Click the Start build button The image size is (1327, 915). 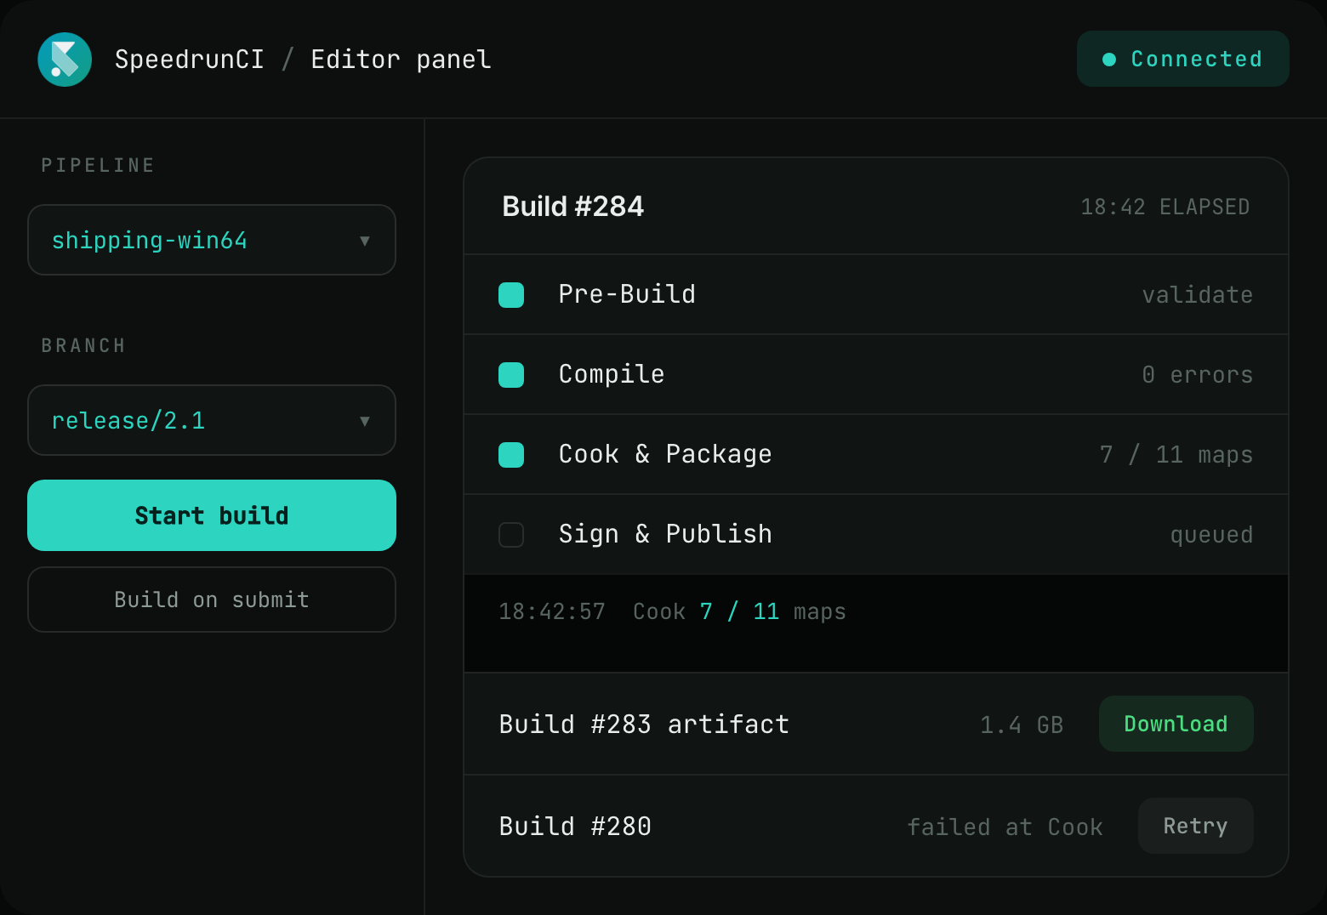point(212,515)
